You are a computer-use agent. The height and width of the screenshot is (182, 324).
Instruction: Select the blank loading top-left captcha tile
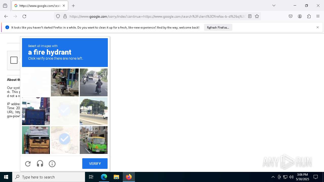36,82
